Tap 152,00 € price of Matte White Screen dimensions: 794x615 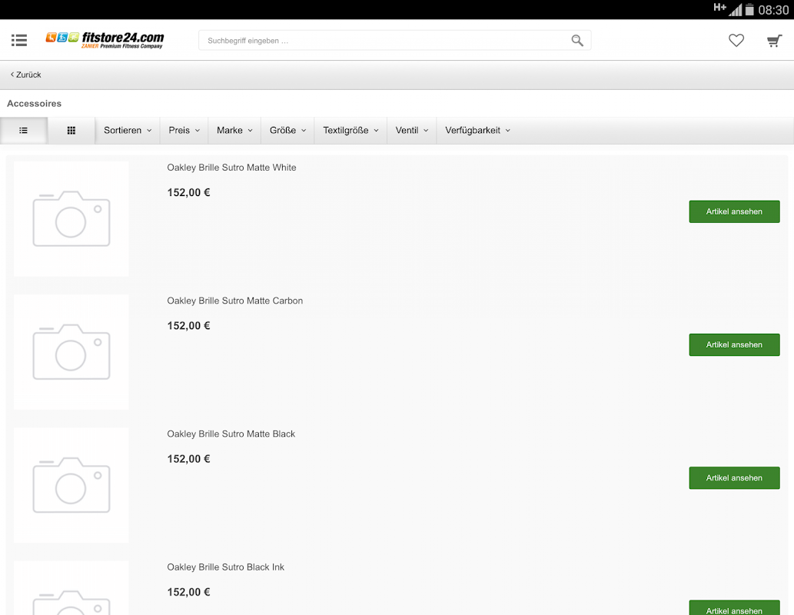click(188, 192)
